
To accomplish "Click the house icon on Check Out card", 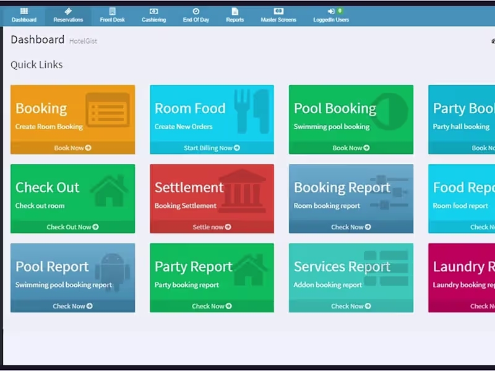I will point(109,190).
